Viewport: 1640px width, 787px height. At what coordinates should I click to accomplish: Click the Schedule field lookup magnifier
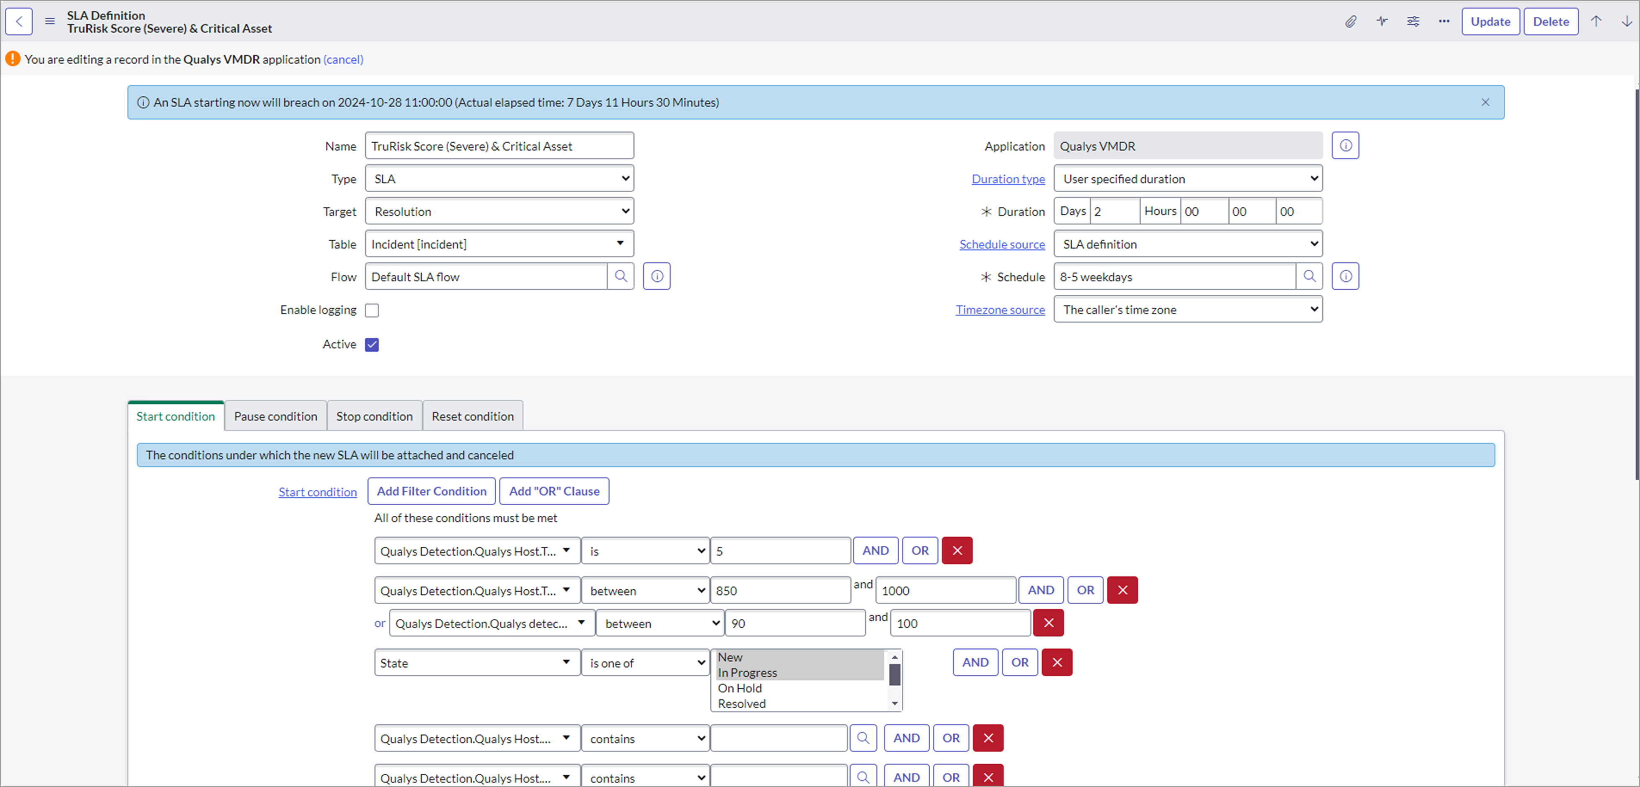coord(1309,277)
